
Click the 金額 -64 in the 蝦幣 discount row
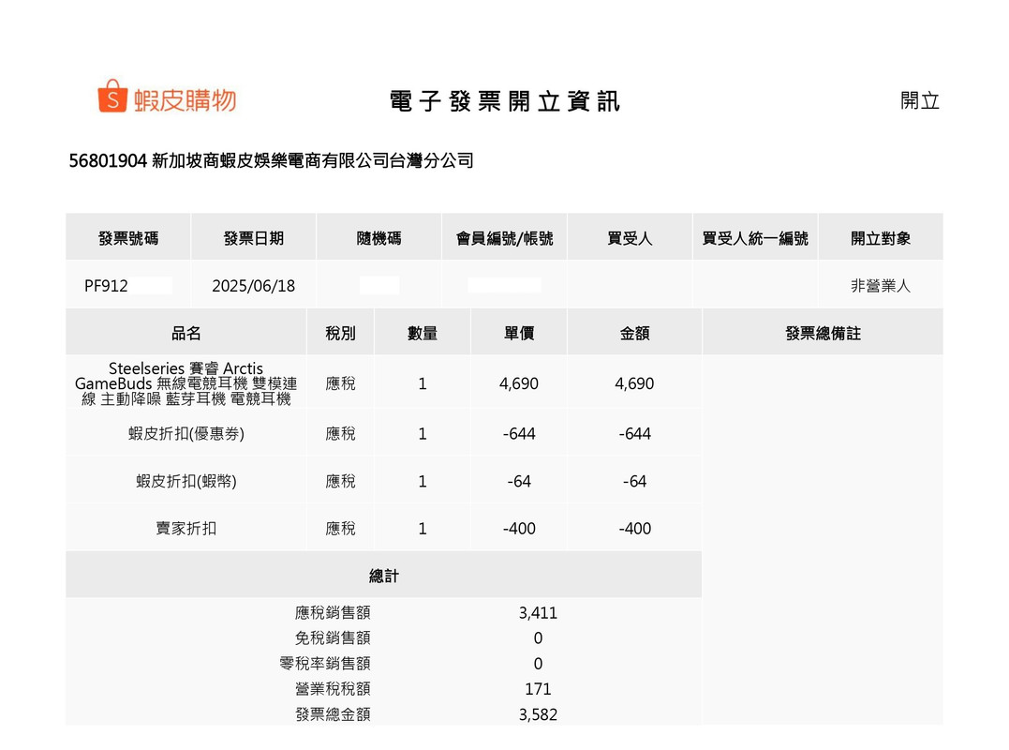[x=634, y=482]
